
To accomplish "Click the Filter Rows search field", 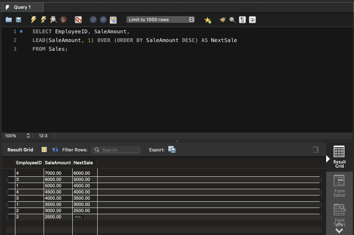I will [116, 150].
